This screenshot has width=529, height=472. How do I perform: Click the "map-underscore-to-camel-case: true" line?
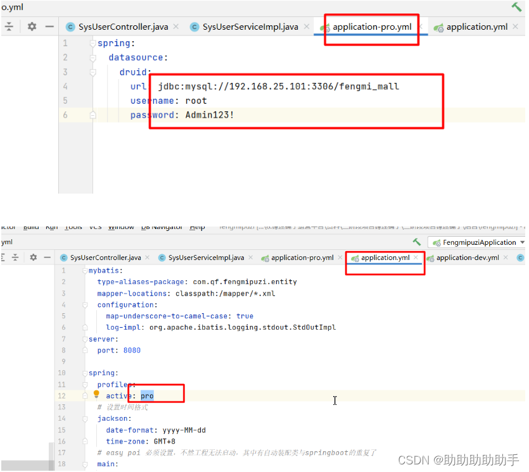coord(180,316)
